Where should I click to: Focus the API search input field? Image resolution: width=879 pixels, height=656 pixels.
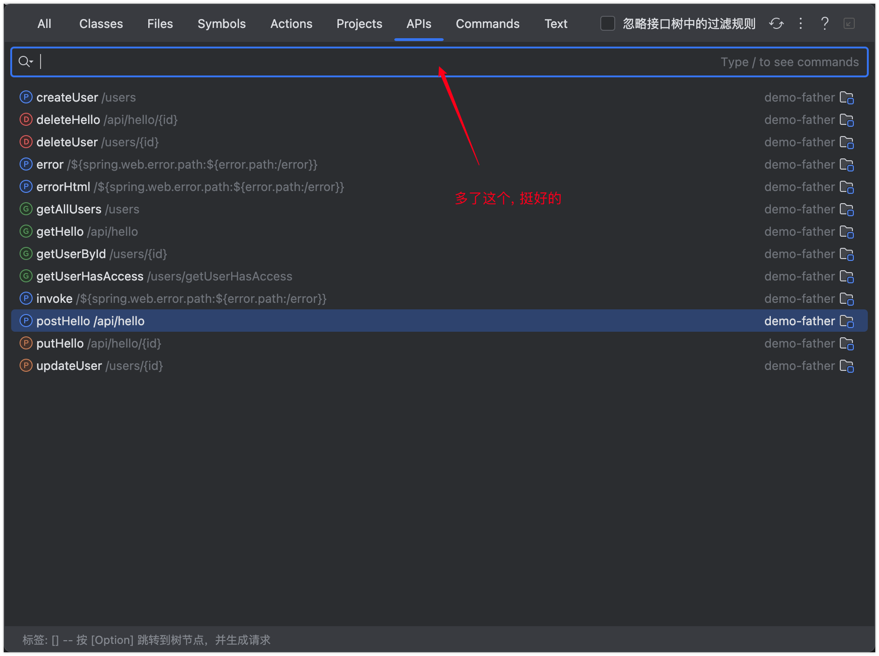tap(439, 62)
